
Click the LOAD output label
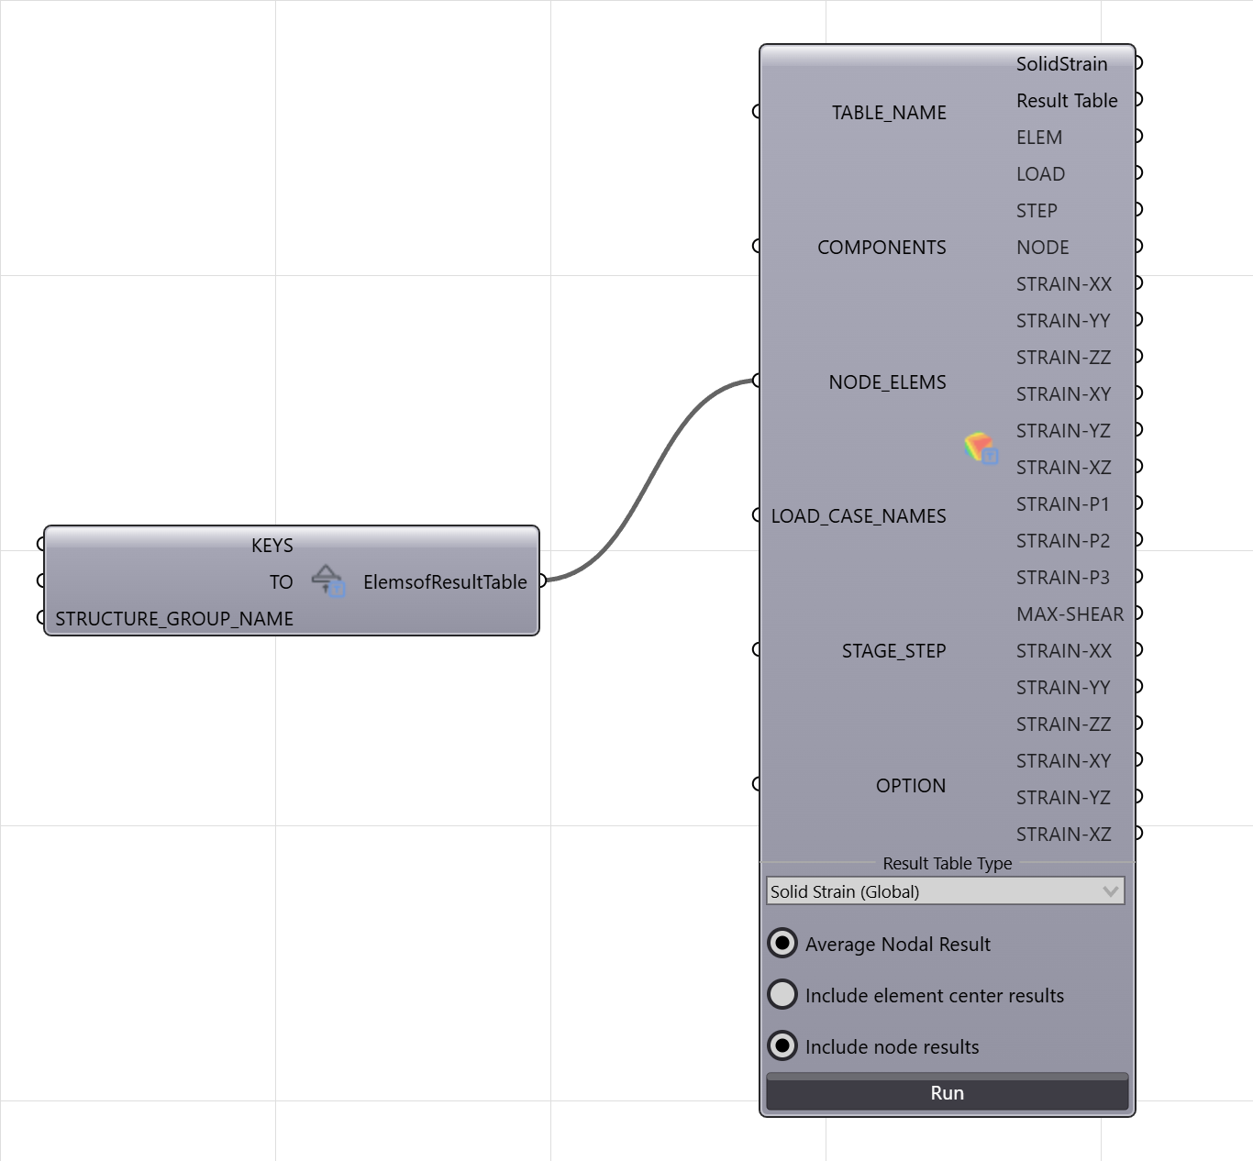click(1040, 174)
